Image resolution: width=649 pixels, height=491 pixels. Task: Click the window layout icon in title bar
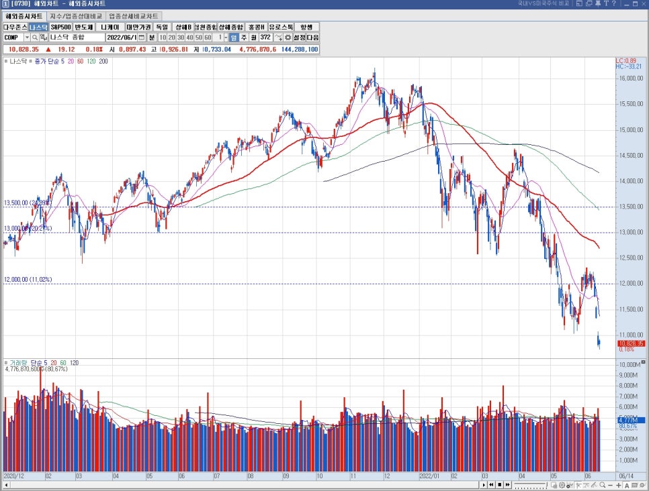coord(579,3)
